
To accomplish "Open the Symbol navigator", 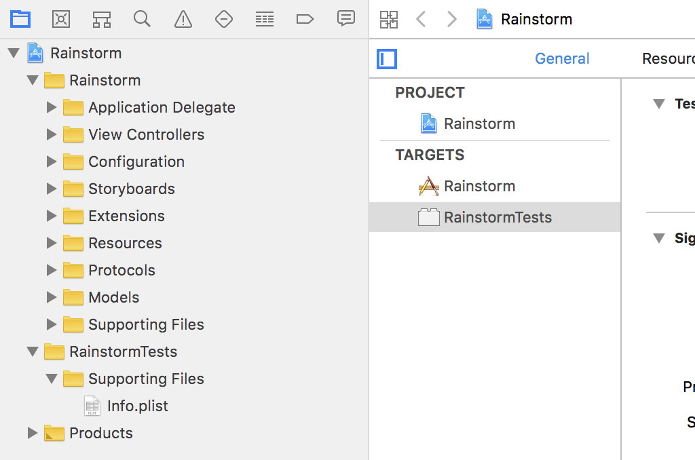I will click(102, 19).
